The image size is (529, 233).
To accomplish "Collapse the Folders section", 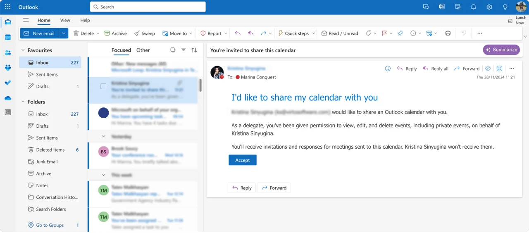I will (x=23, y=102).
